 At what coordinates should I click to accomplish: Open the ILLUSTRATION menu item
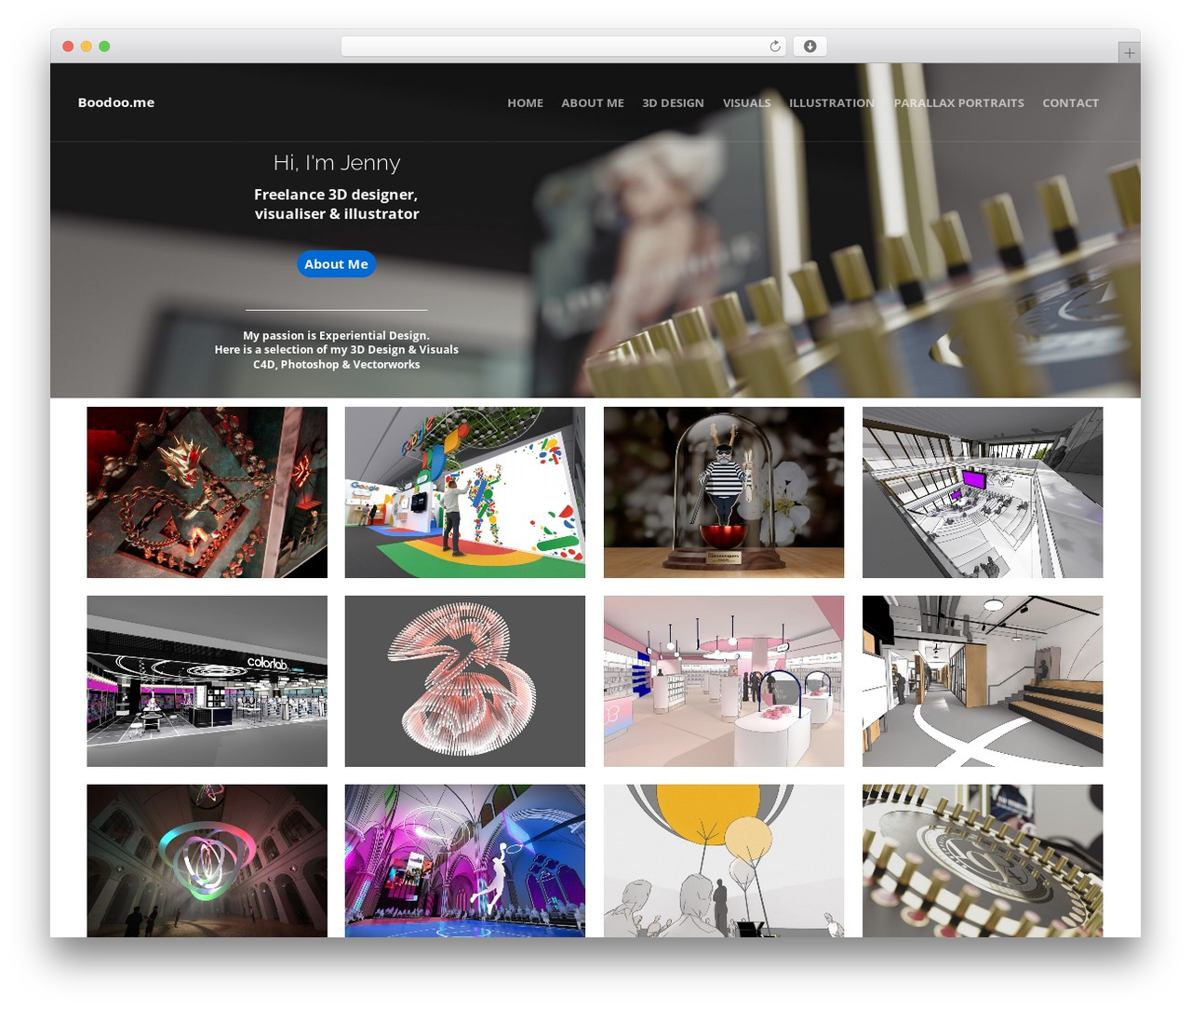(x=832, y=103)
